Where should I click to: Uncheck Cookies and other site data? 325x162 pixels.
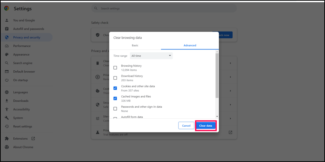click(115, 88)
